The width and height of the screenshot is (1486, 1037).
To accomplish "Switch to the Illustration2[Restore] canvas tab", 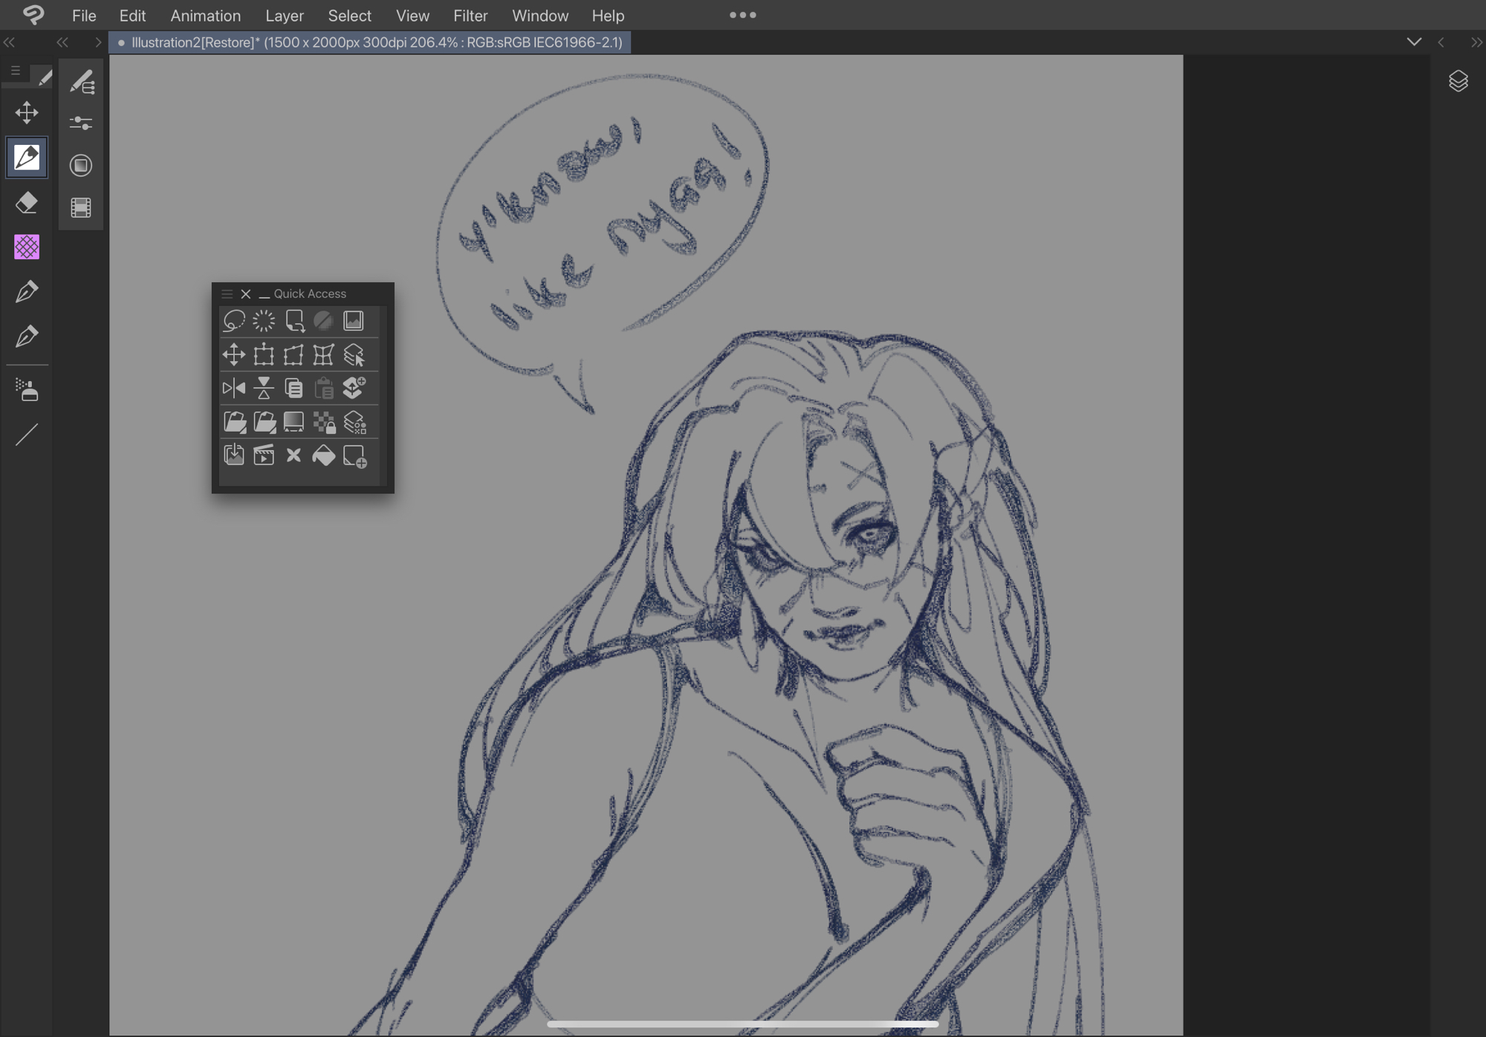I will click(371, 42).
